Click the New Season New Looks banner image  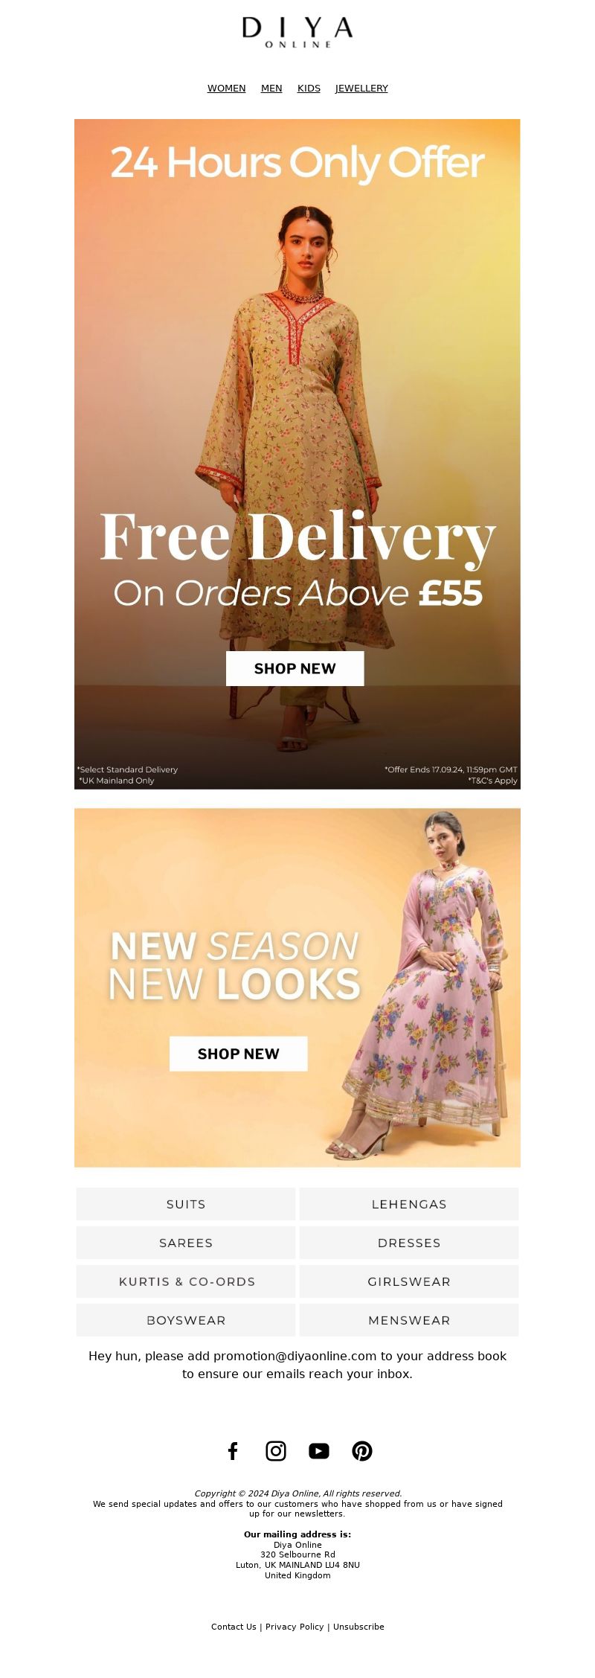tap(297, 987)
